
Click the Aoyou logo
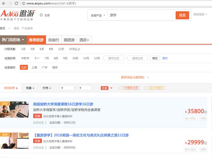pyautogui.click(x=18, y=15)
